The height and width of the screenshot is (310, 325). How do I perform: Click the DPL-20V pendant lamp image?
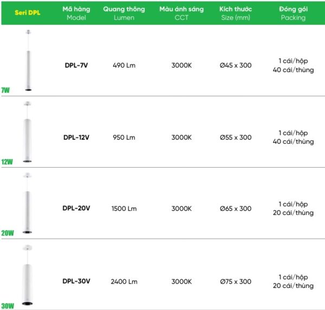click(28, 203)
